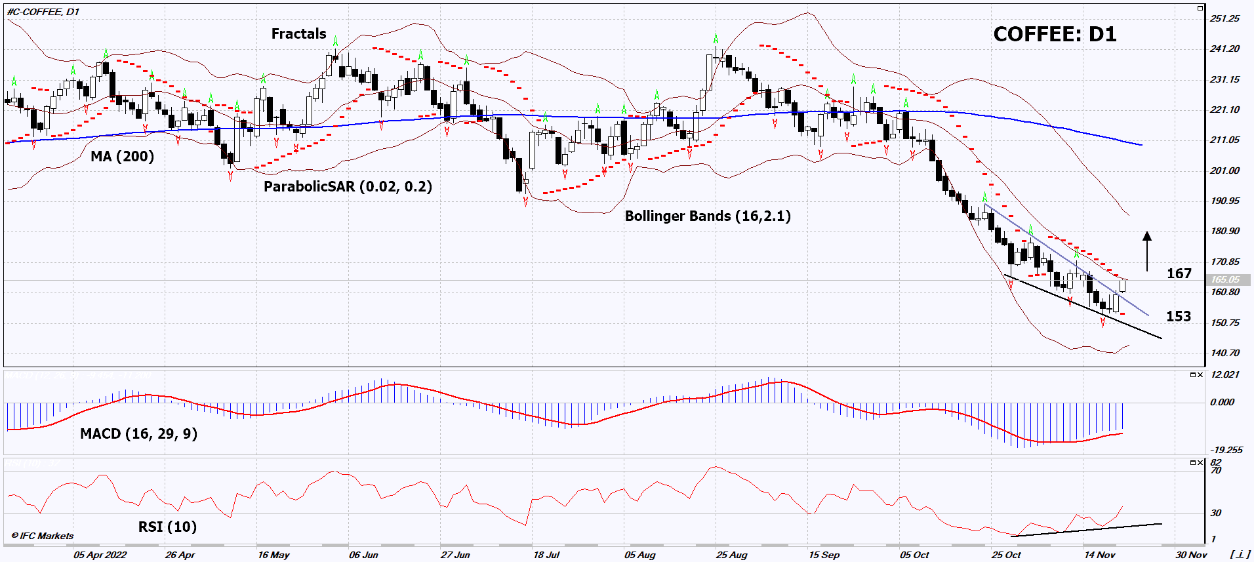Click the Fractals text label
This screenshot has height=562, width=1254.
298,34
